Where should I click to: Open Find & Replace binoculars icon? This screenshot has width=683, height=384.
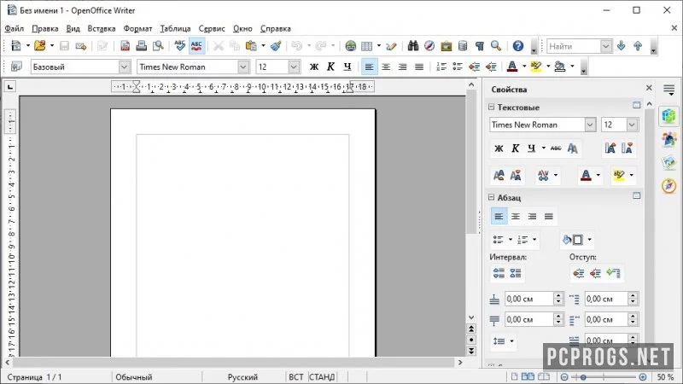[x=413, y=46]
